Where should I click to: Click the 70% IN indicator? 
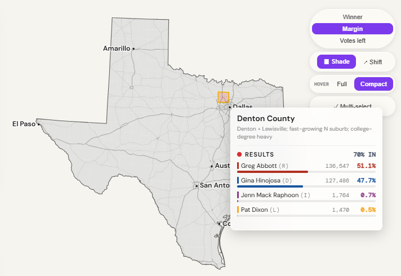(x=364, y=154)
